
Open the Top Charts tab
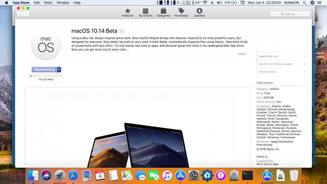[146, 12]
